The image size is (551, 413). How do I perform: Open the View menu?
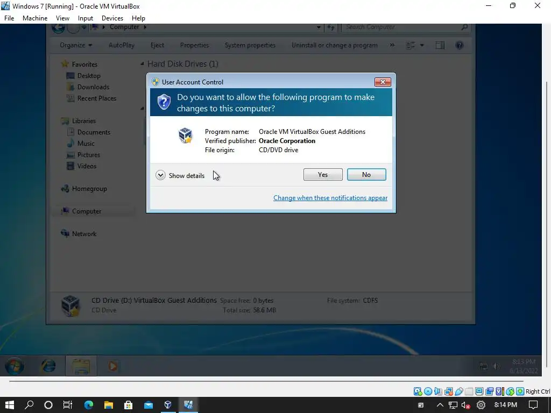coord(62,18)
